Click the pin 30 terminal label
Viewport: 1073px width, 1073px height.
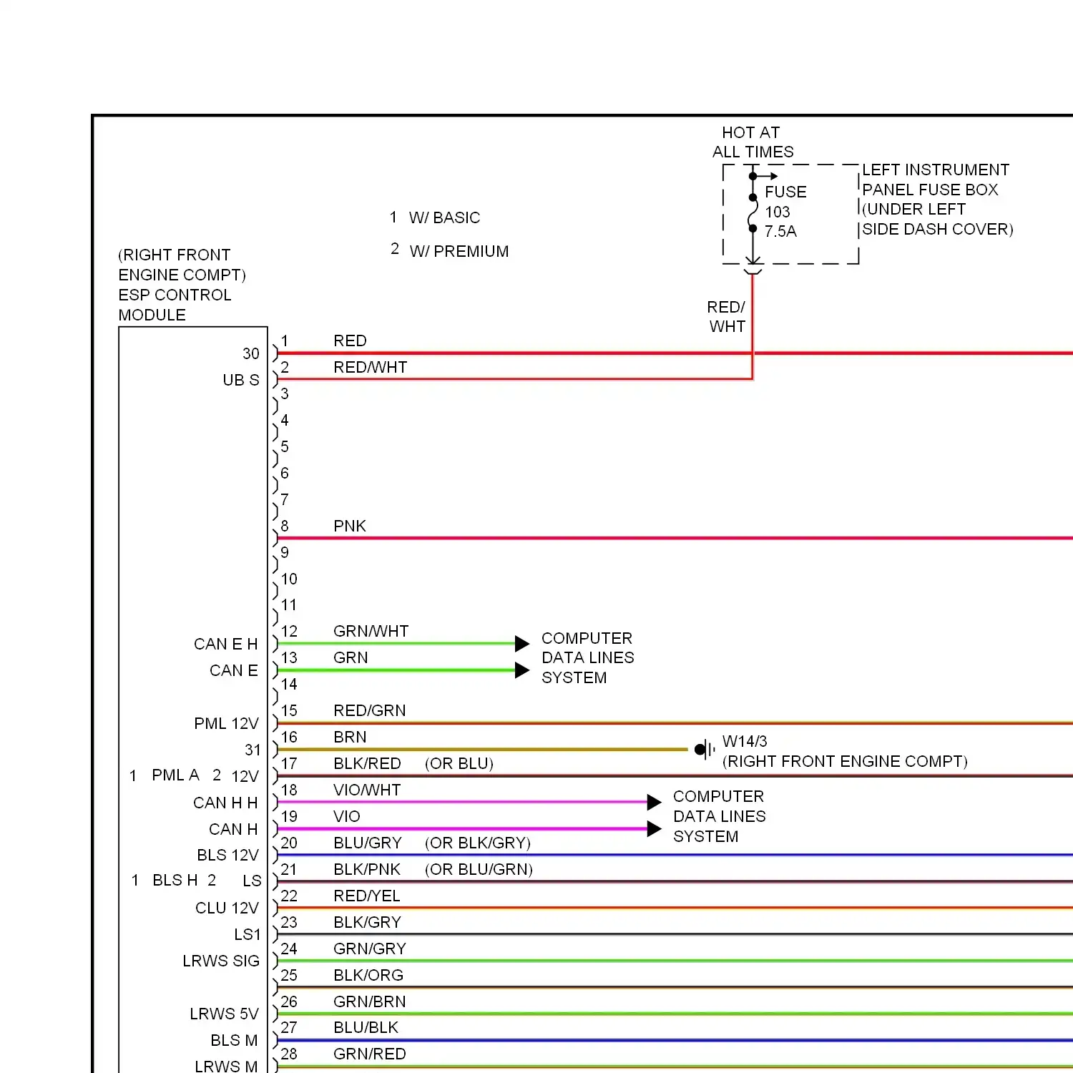point(251,353)
